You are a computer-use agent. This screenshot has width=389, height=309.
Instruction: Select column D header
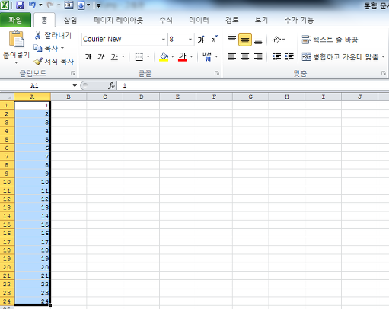[141, 97]
